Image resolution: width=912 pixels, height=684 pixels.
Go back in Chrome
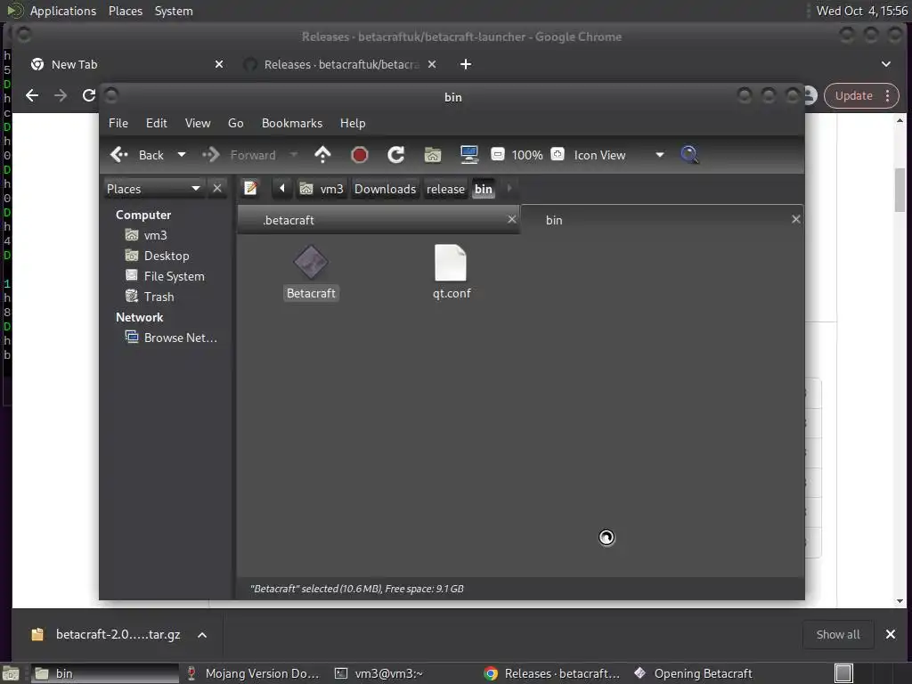coord(32,95)
